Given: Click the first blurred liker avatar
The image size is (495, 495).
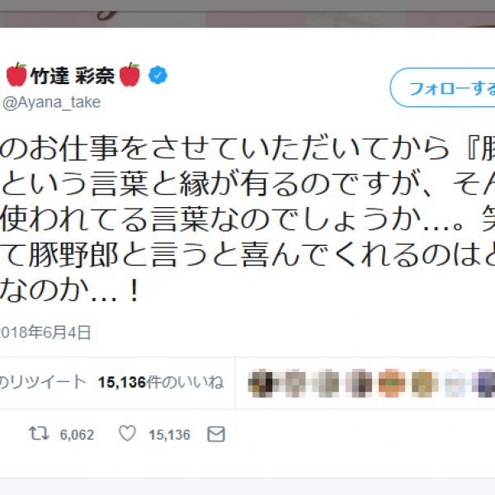Looking at the screenshot, I should point(261,383).
